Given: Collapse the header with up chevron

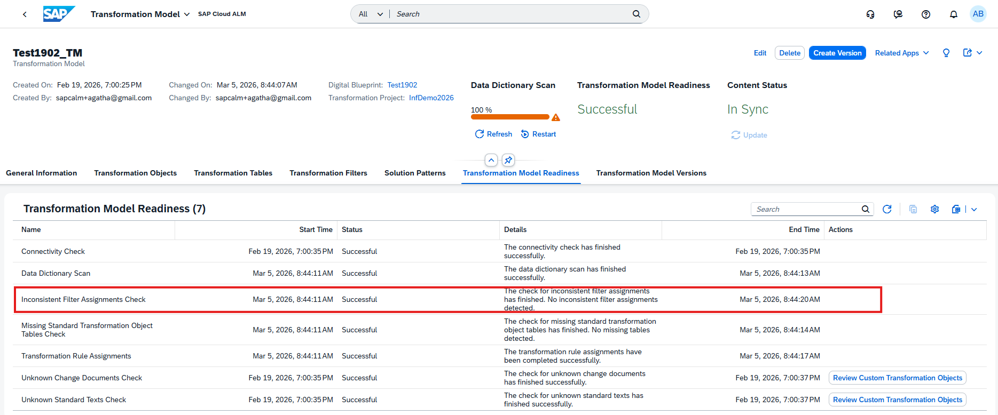Looking at the screenshot, I should pyautogui.click(x=491, y=160).
